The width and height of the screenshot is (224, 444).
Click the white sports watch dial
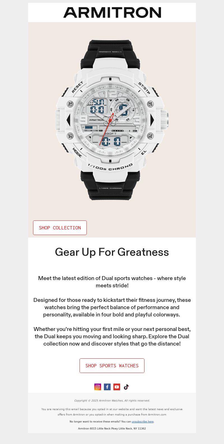pos(110,120)
